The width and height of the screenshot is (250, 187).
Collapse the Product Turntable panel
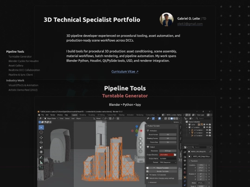[x=147, y=126]
